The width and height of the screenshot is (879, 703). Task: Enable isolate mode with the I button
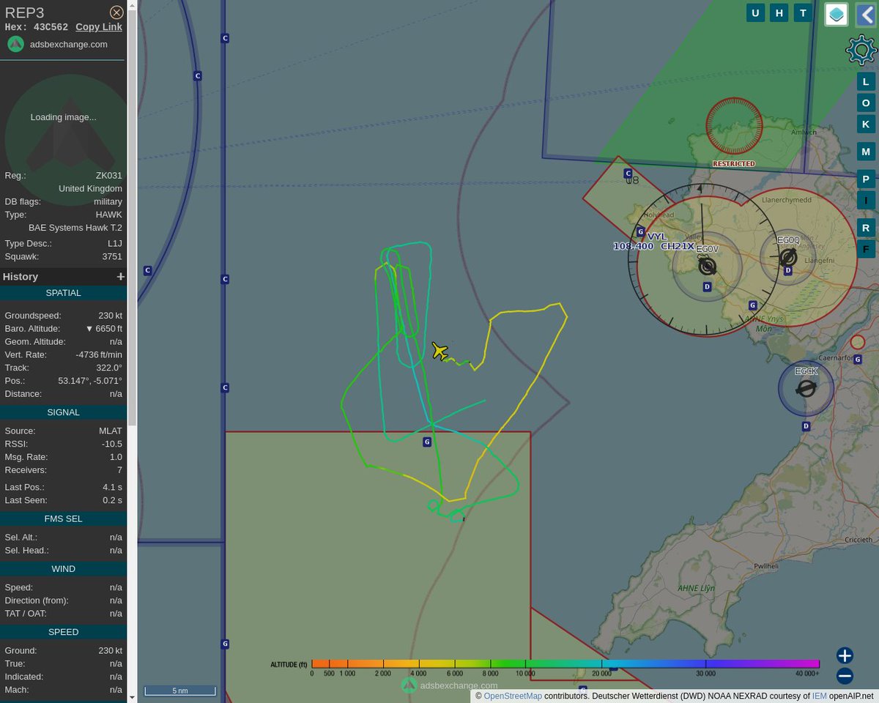pos(865,199)
